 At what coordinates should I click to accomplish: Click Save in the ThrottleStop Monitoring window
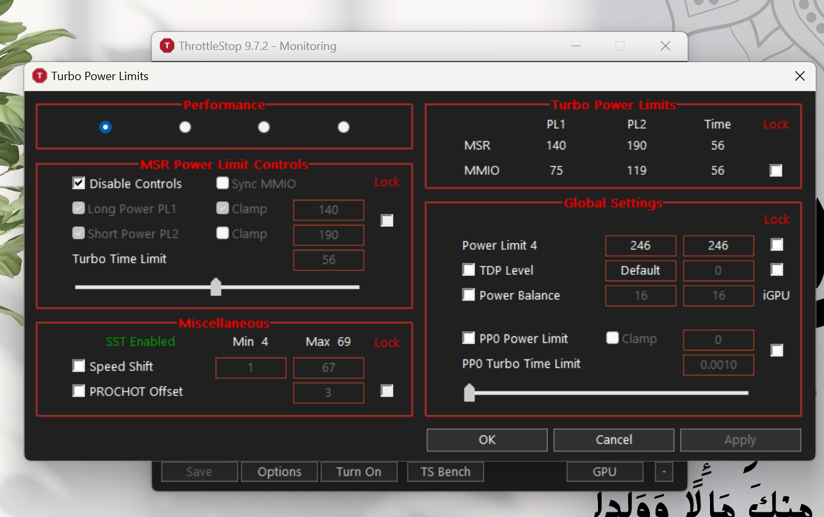[x=199, y=472]
